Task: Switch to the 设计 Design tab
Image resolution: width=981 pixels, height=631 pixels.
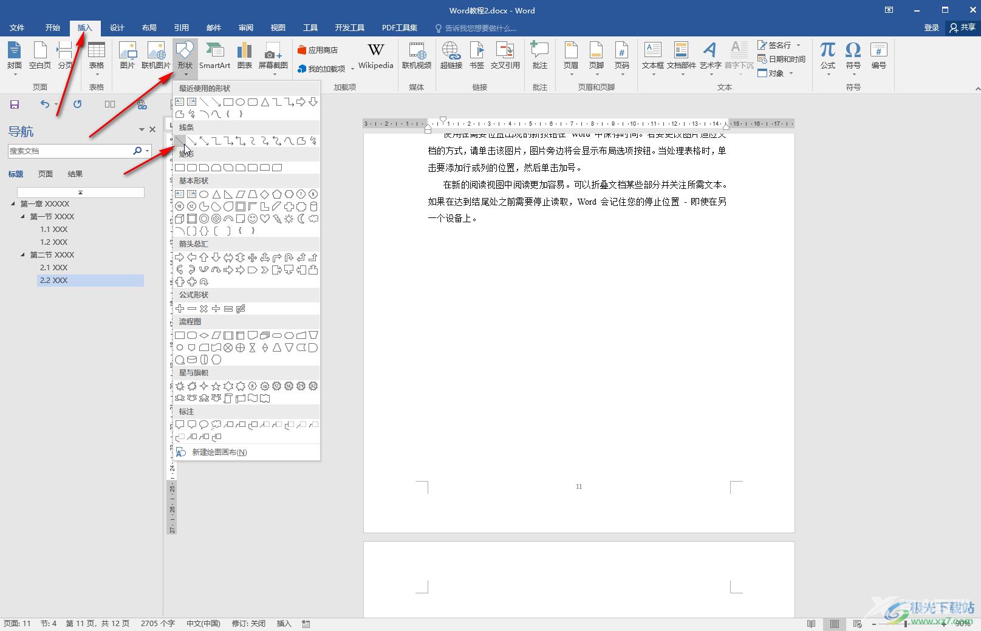Action: (x=117, y=27)
